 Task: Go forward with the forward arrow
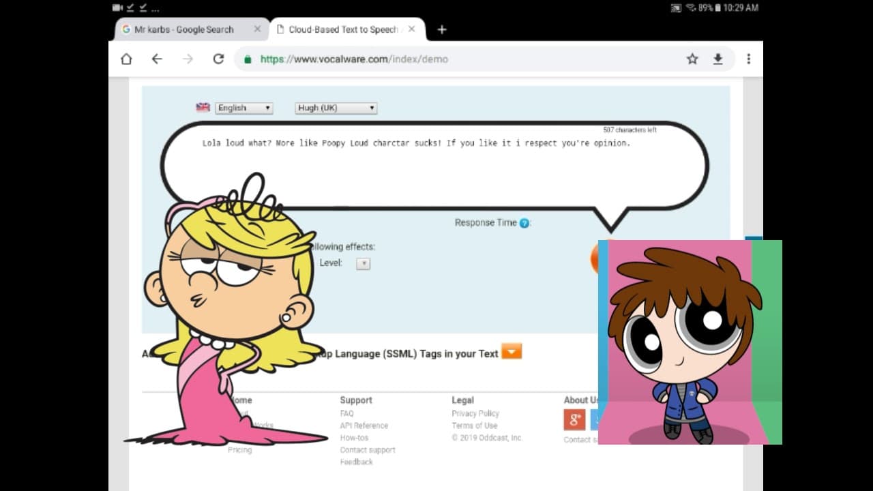pyautogui.click(x=188, y=59)
